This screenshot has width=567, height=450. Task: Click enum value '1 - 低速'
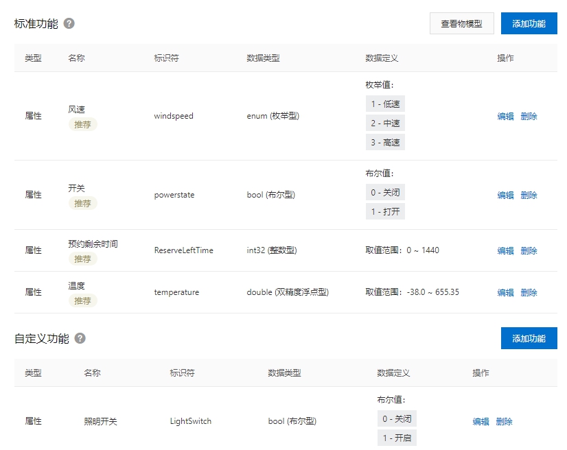click(385, 104)
